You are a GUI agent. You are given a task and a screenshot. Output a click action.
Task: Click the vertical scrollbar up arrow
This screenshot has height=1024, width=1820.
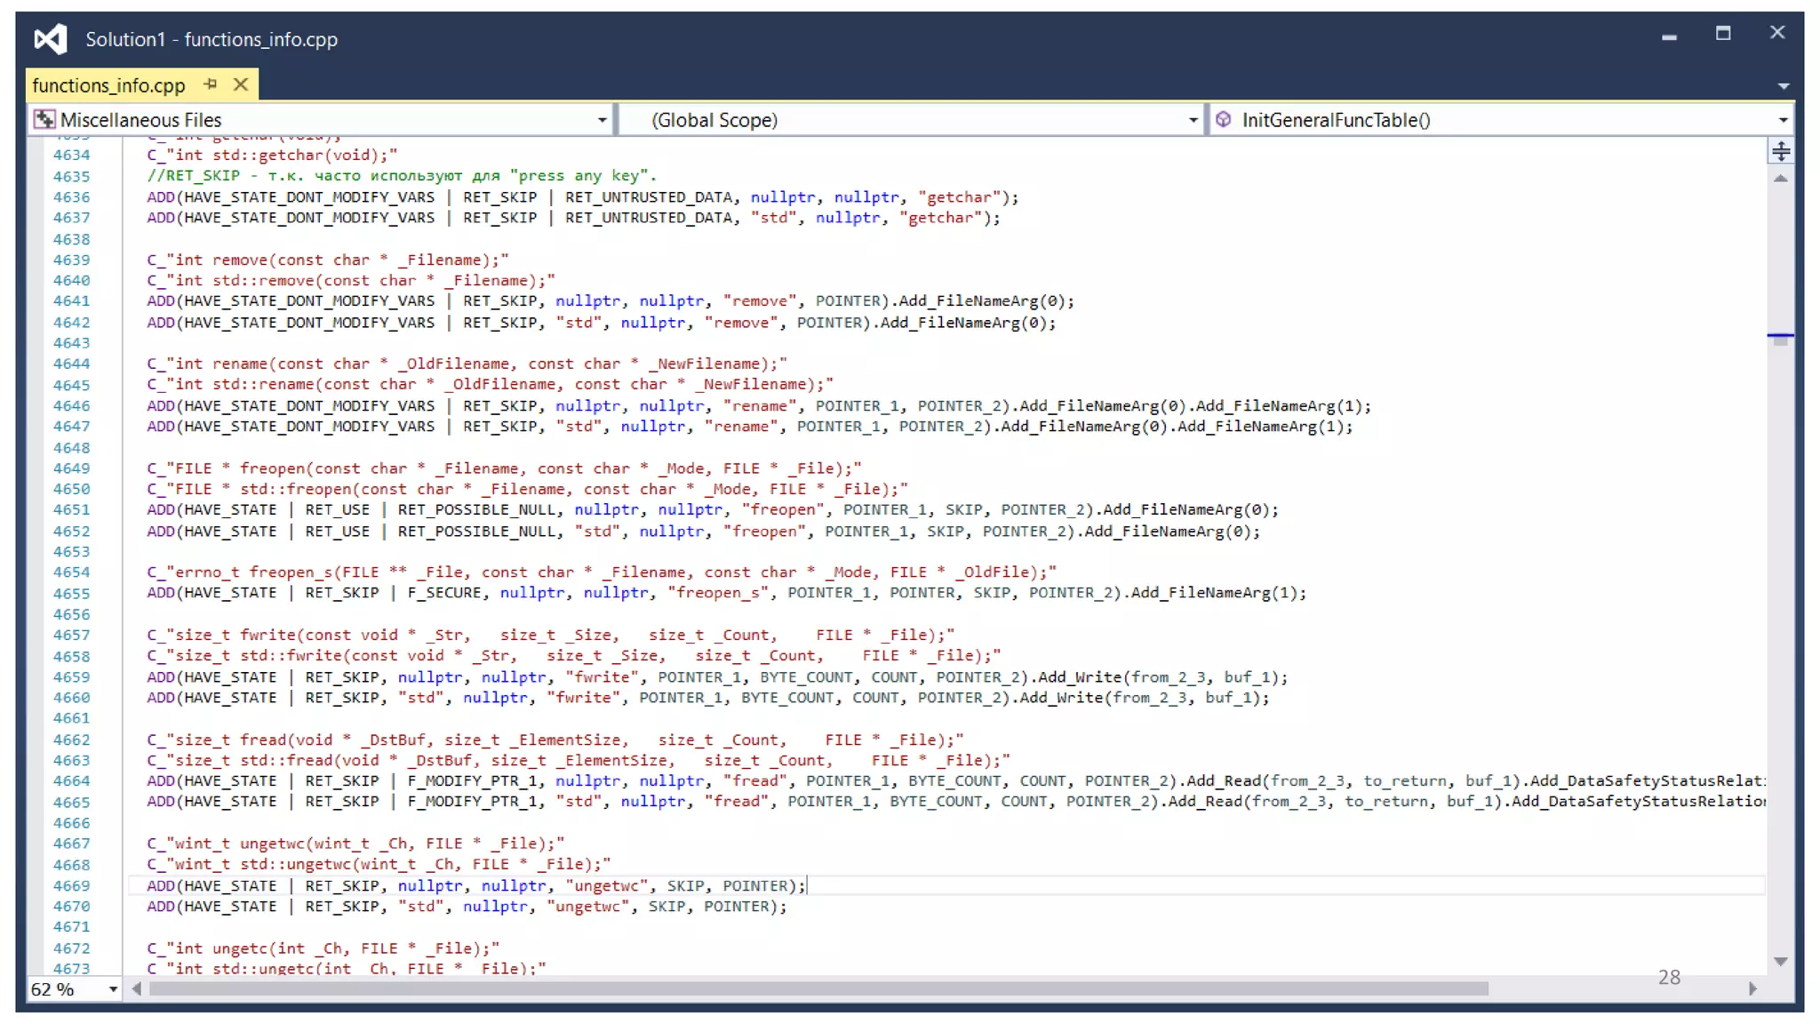(1780, 179)
